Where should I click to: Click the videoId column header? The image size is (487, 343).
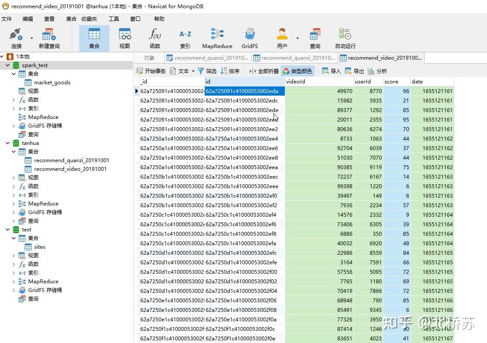tap(319, 82)
